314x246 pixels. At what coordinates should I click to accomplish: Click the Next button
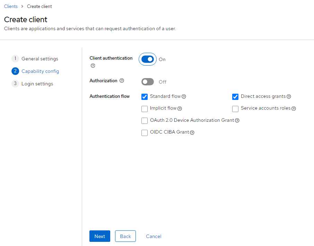[99, 236]
